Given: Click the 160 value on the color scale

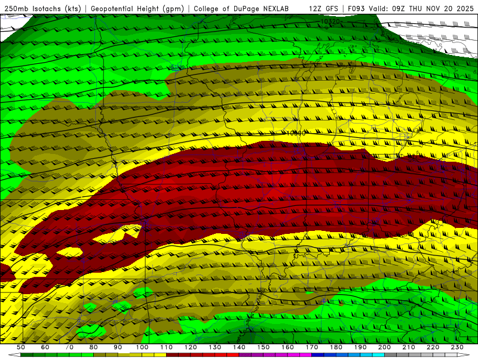Looking at the screenshot, I should (287, 347).
